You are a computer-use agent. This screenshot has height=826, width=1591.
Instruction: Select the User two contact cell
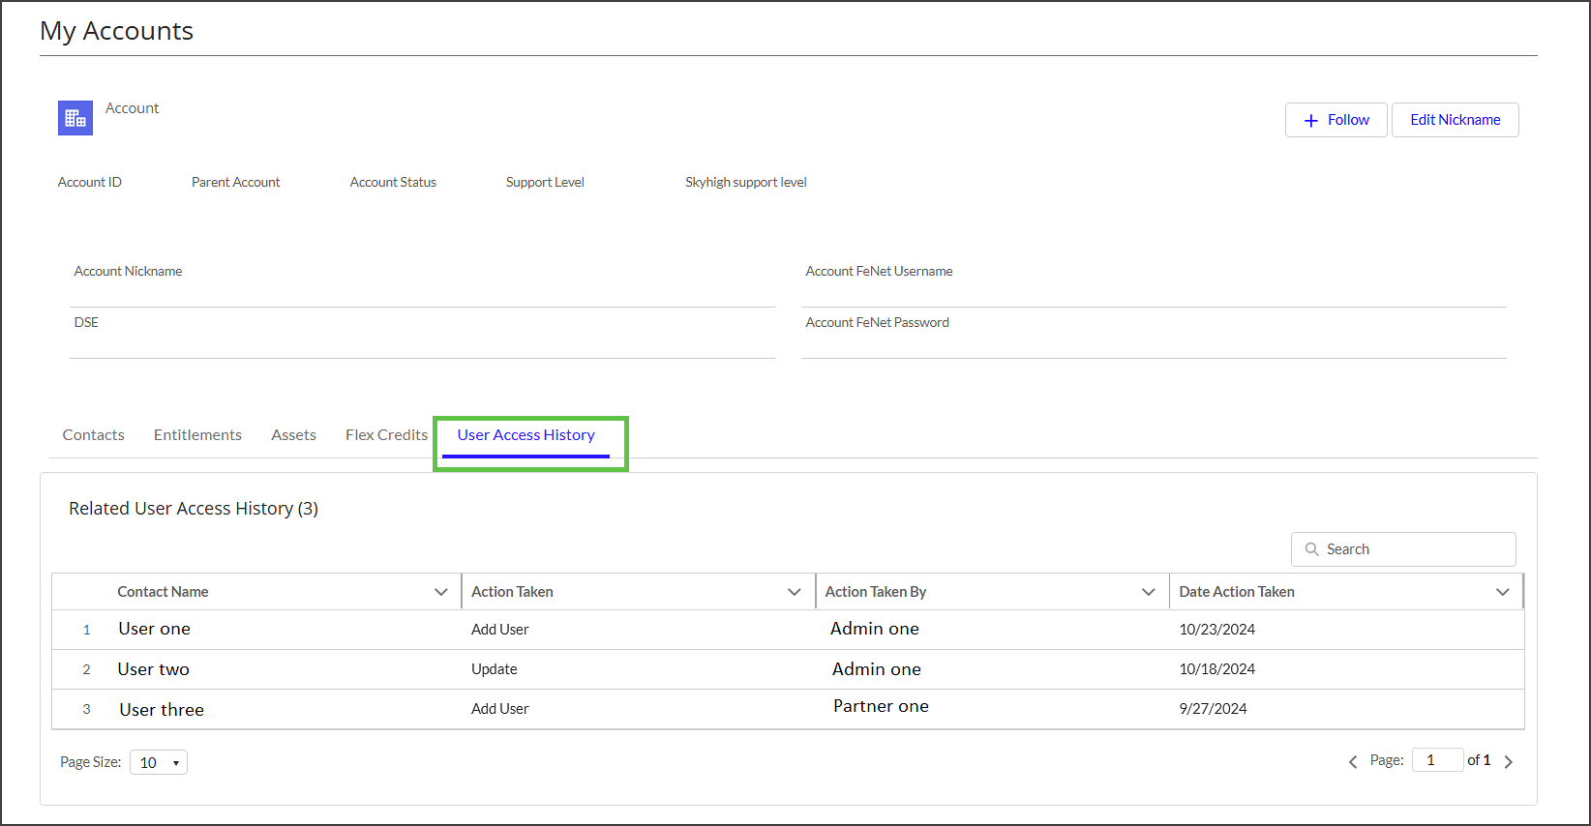pos(154,669)
